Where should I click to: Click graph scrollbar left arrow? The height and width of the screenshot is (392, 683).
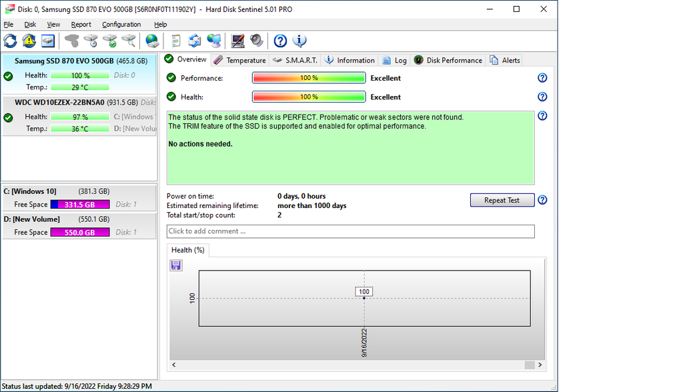tap(174, 365)
